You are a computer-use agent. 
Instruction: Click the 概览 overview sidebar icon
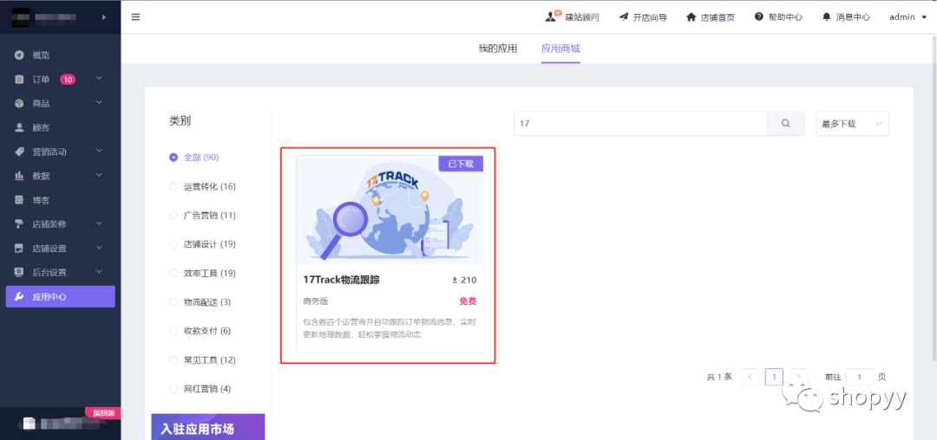(19, 55)
